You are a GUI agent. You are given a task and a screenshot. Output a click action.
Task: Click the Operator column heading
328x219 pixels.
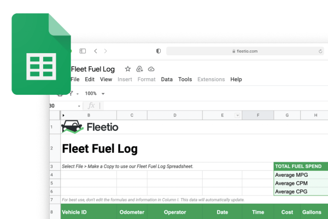tap(175, 212)
